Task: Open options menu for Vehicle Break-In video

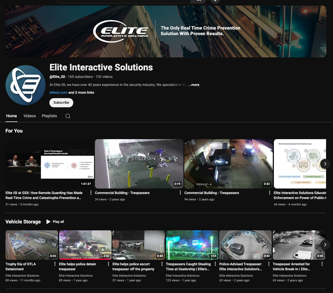Action: (322, 264)
